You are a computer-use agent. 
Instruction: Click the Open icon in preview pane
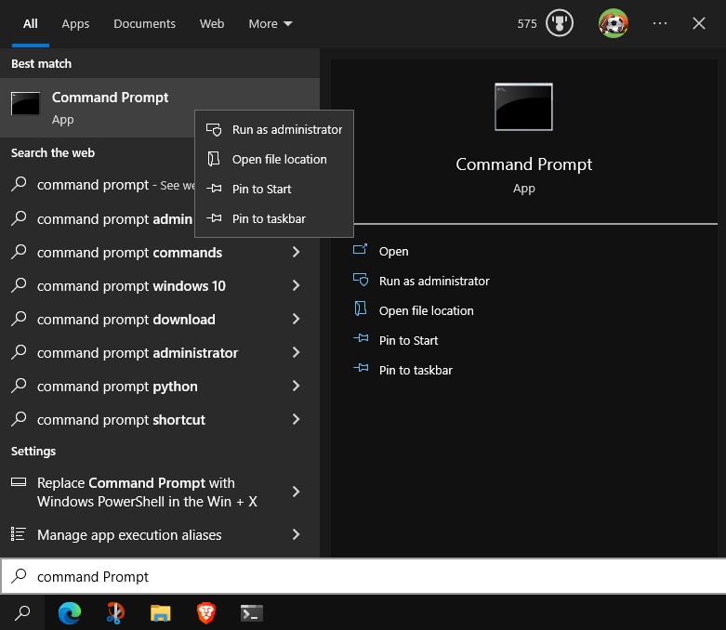[x=361, y=250]
